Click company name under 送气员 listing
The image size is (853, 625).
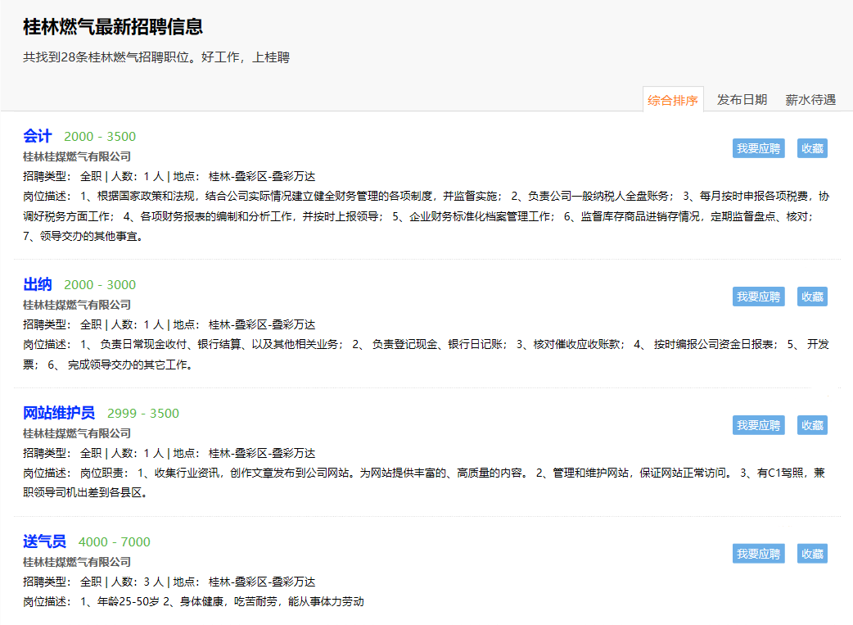tap(77, 562)
